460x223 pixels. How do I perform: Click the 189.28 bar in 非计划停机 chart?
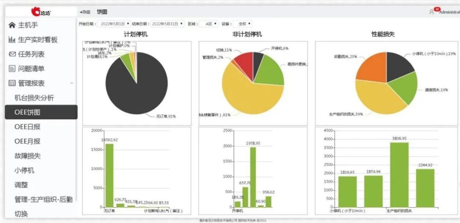tap(237, 204)
